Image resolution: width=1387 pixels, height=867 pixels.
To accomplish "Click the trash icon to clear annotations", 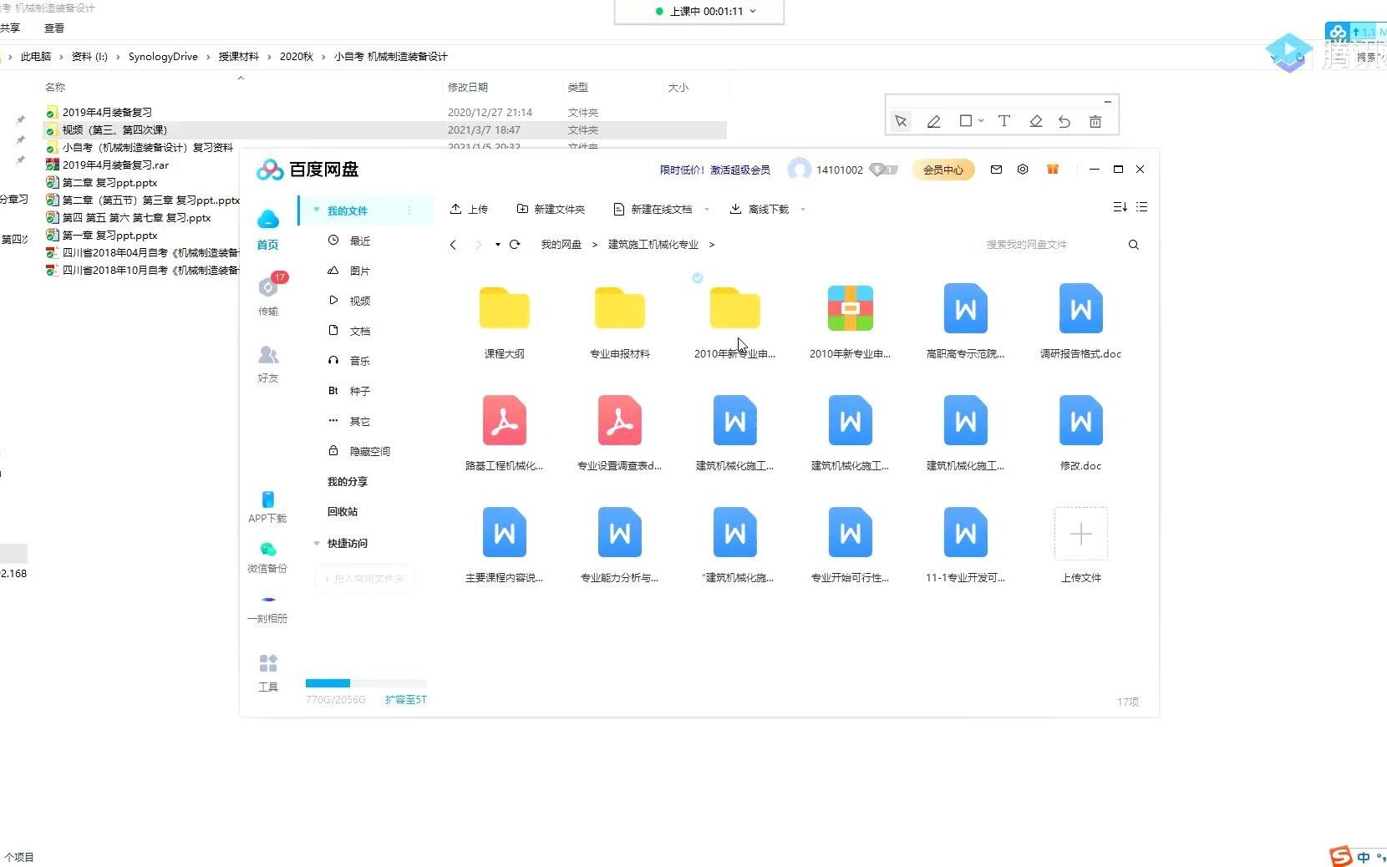I will pyautogui.click(x=1095, y=121).
